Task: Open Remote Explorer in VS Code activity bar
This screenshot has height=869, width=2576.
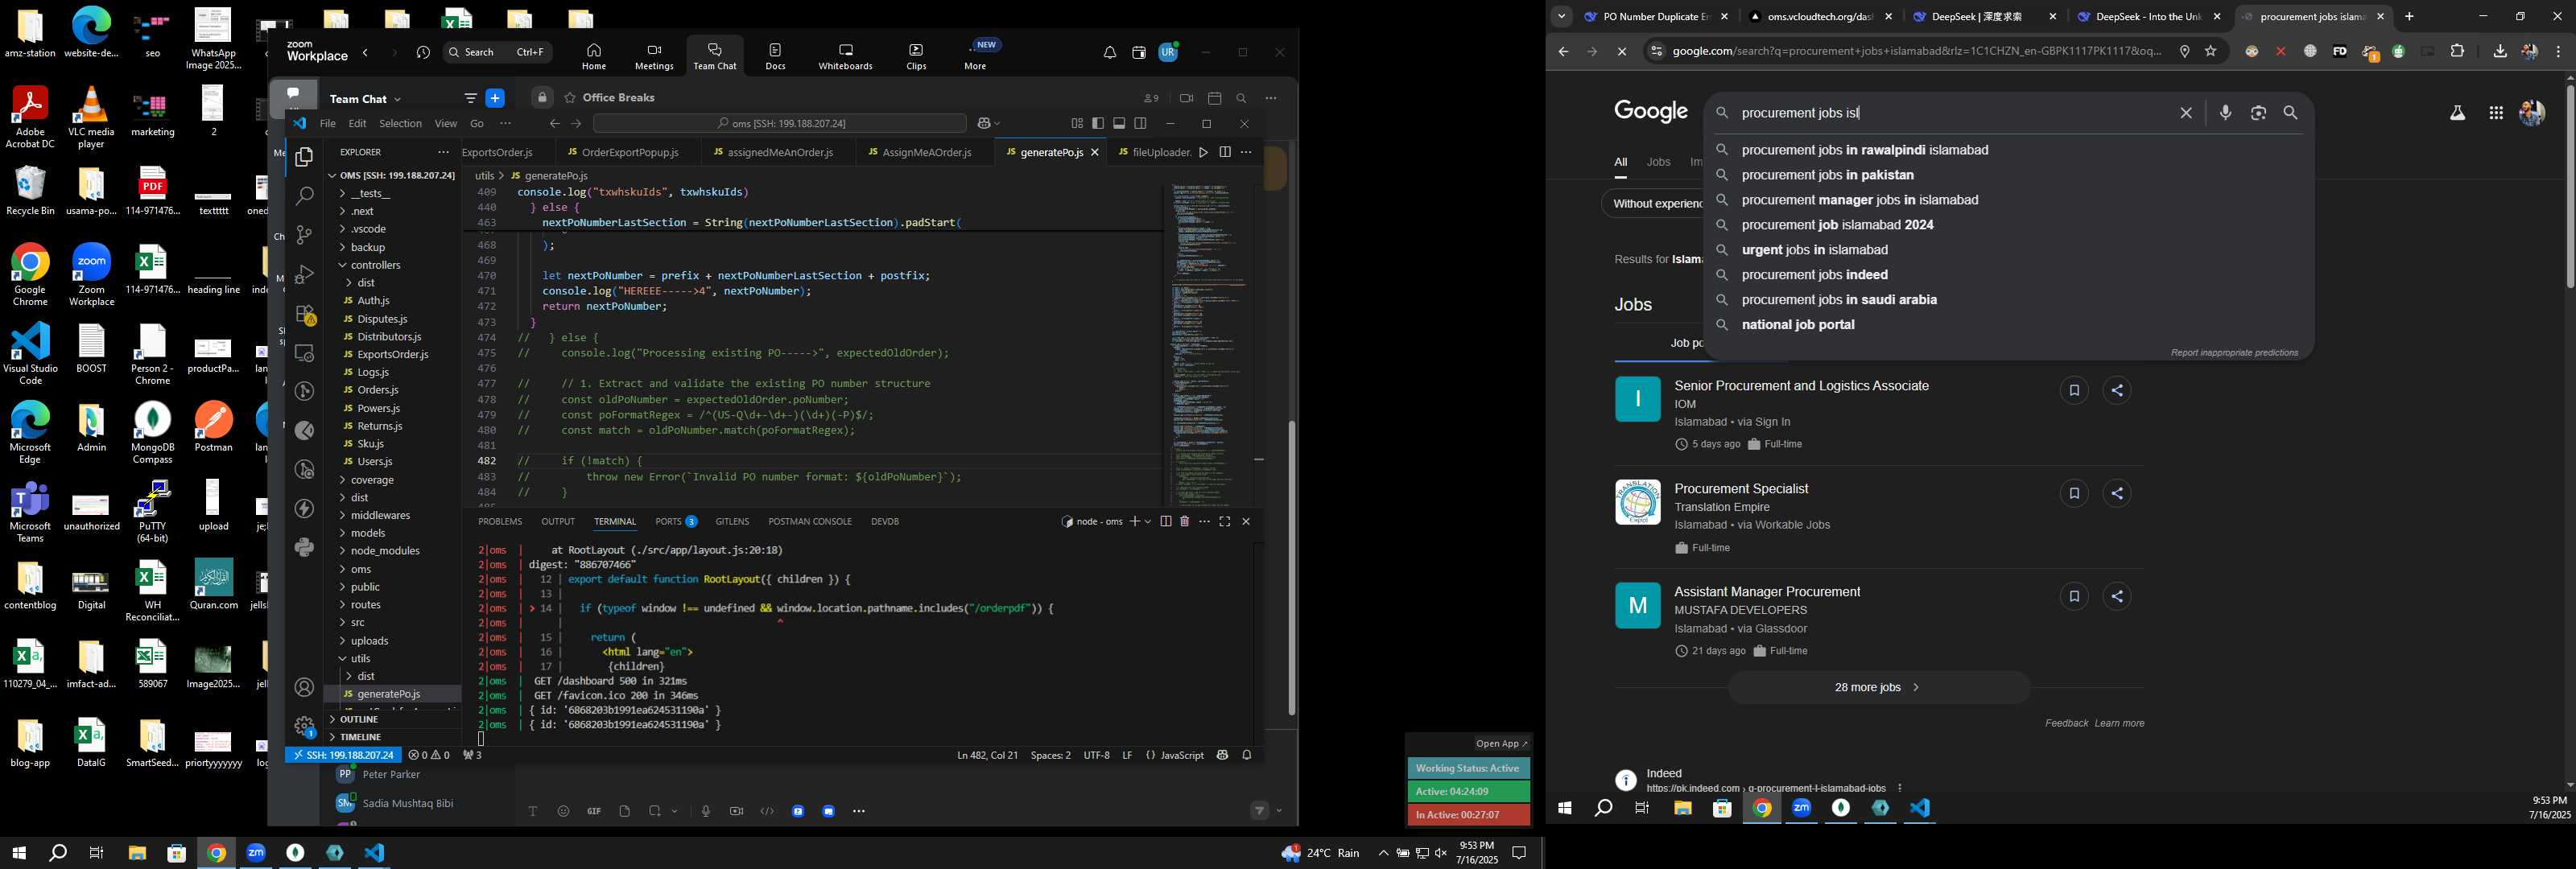Action: click(304, 353)
